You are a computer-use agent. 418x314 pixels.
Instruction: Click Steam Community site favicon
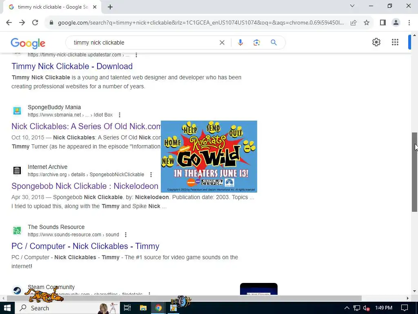tap(17, 290)
